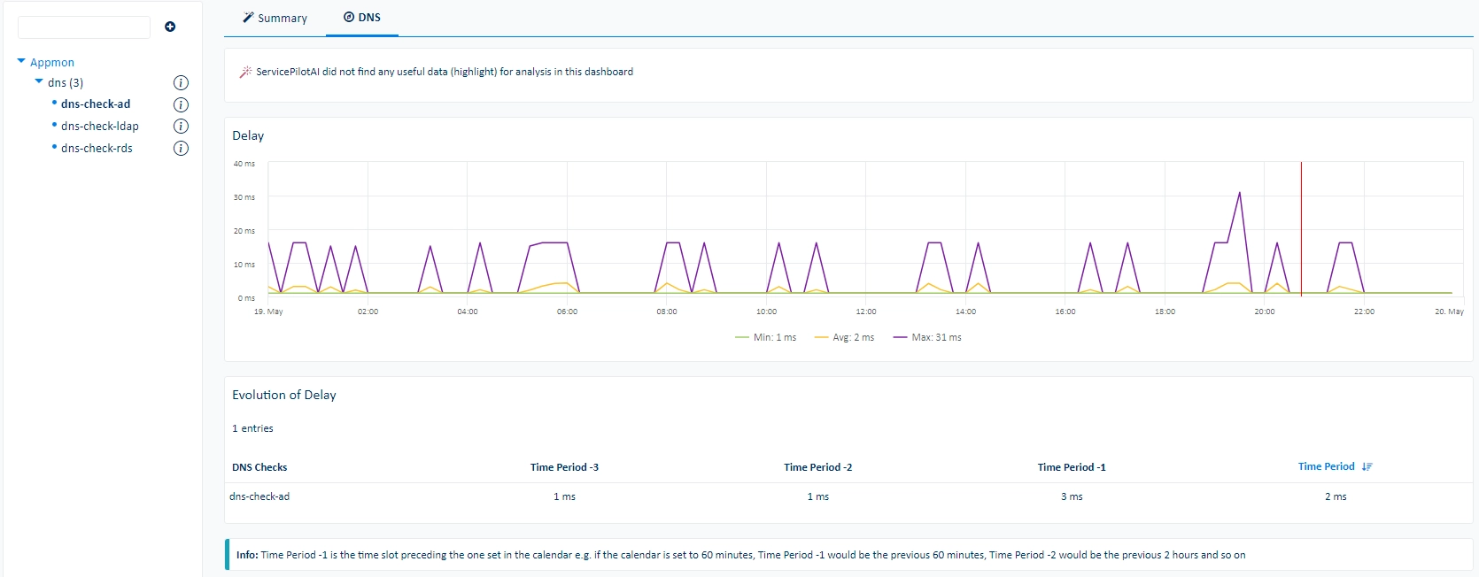
Task: Open info icon for dns-check-ldap
Action: 181,127
